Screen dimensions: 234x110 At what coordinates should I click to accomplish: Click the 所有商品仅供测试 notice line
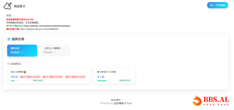pos(23,23)
